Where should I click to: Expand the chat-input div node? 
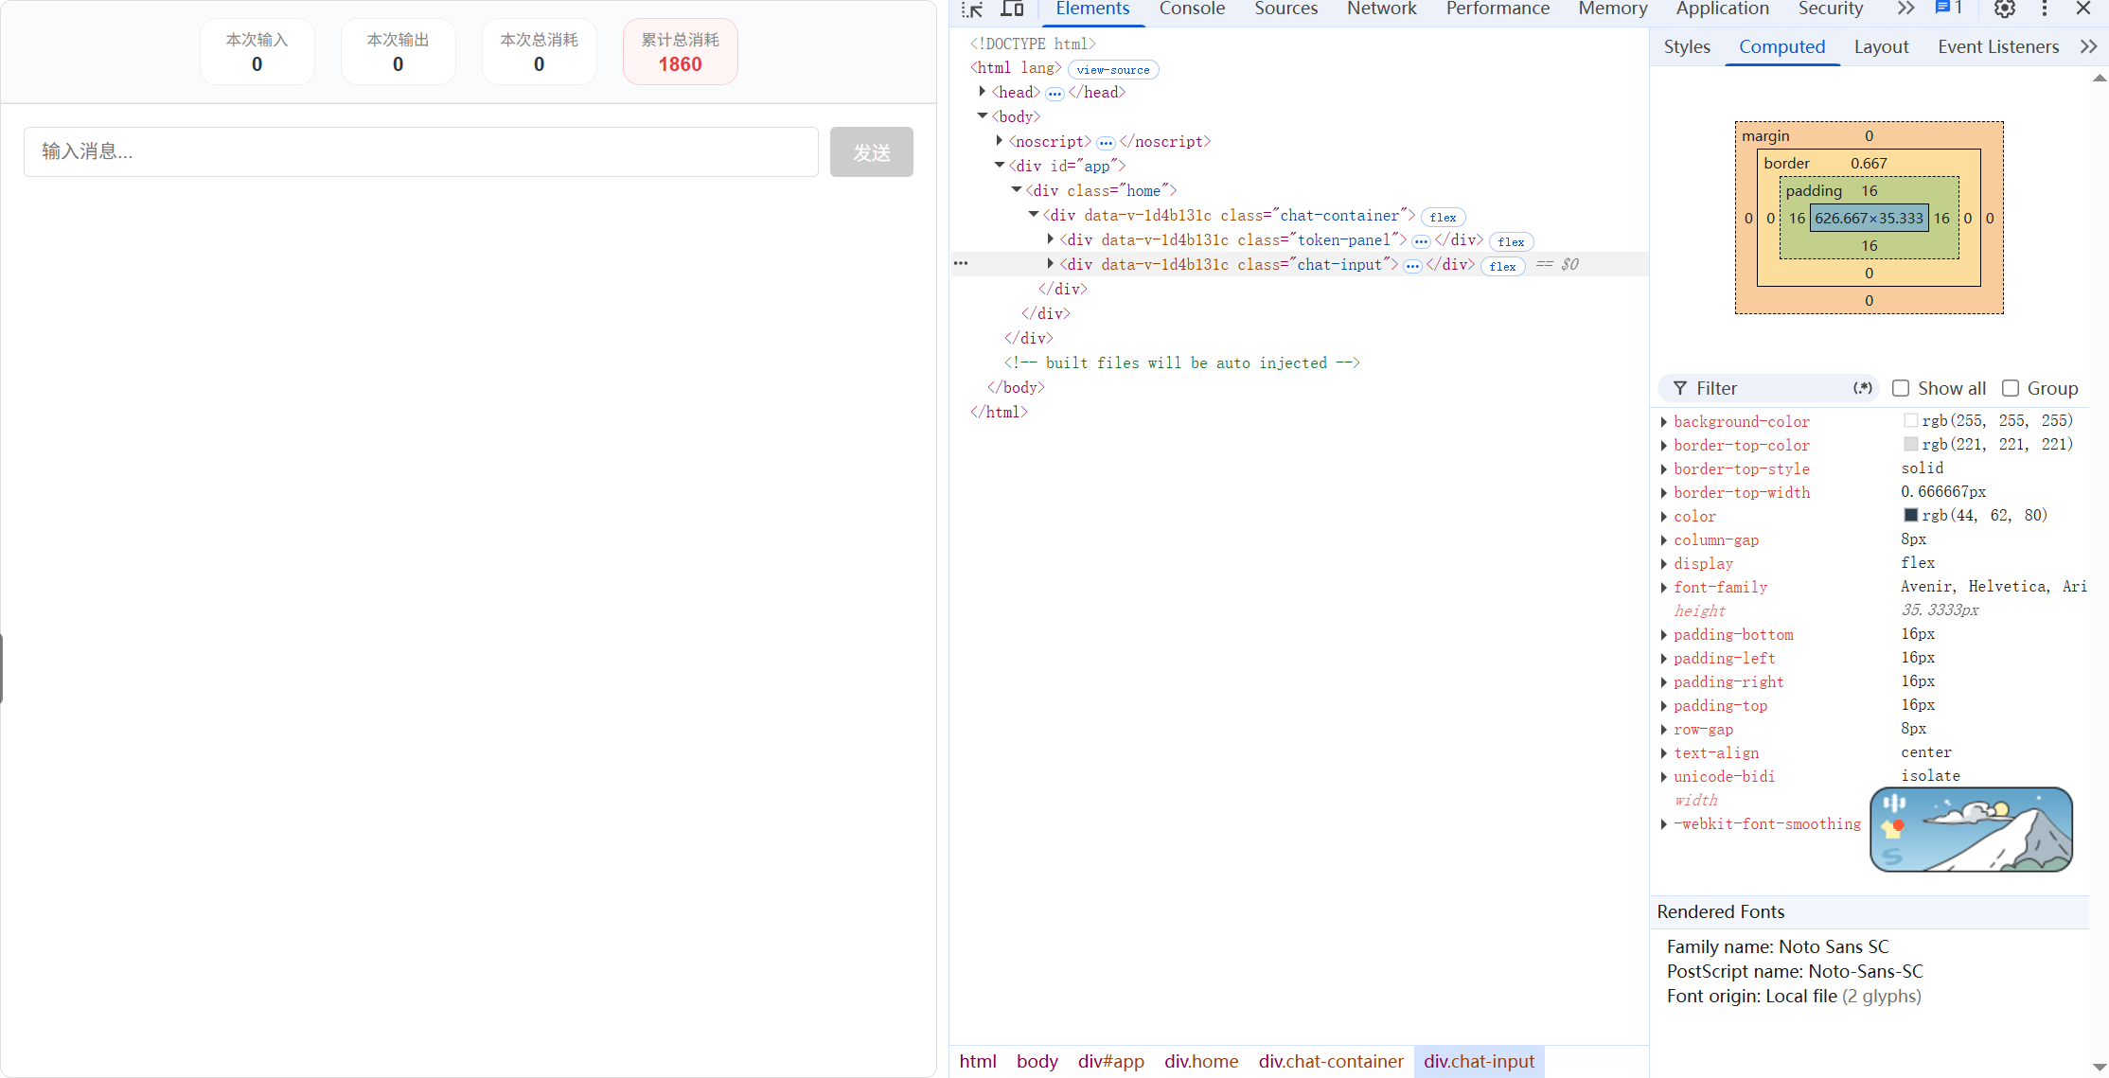point(1051,264)
